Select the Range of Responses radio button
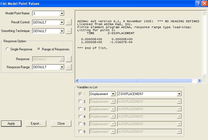The height and width of the screenshot is (140, 208). click(x=39, y=49)
